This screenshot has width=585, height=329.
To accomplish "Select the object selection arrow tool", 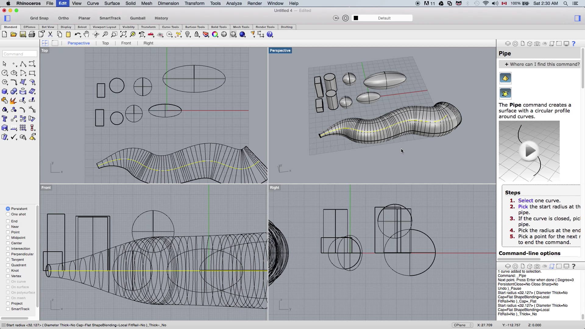I will tap(5, 64).
